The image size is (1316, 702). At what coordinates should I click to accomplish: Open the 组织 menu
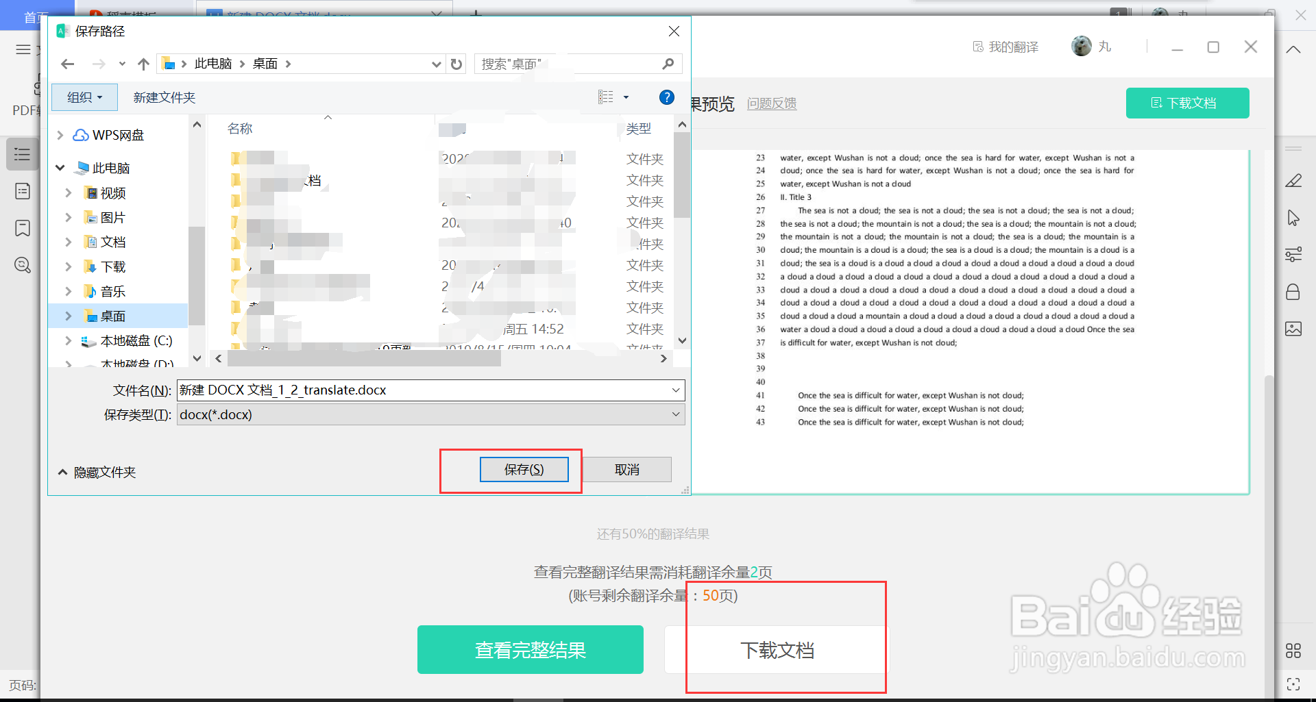click(x=84, y=97)
